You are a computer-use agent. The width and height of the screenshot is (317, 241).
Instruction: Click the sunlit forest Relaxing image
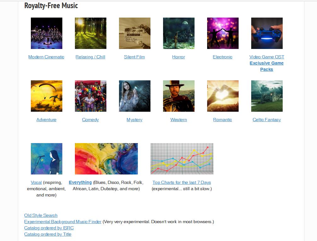click(x=91, y=33)
